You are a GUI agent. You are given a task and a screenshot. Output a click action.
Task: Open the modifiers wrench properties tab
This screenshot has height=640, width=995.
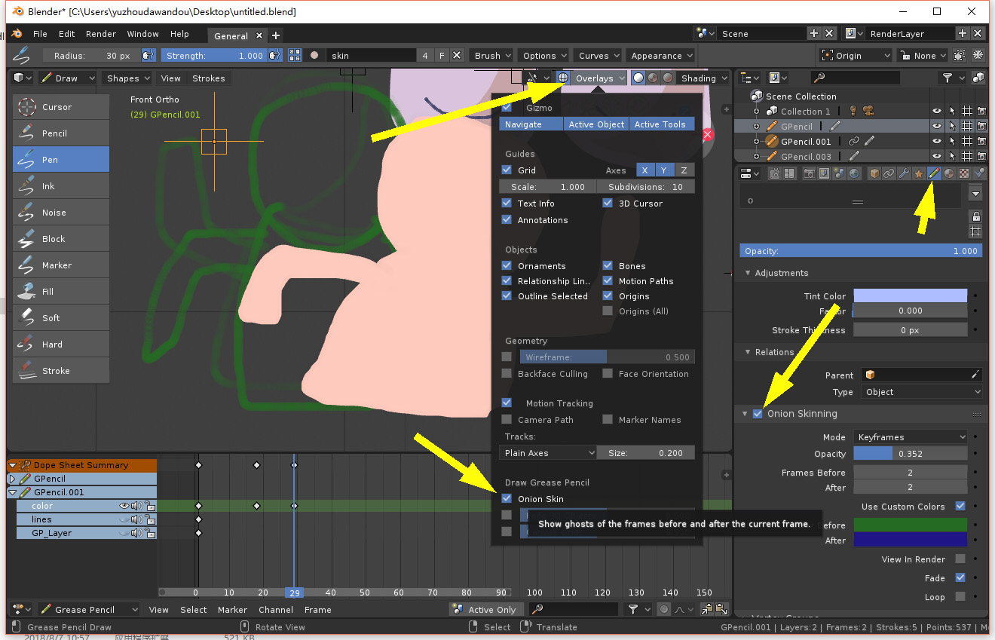point(904,173)
